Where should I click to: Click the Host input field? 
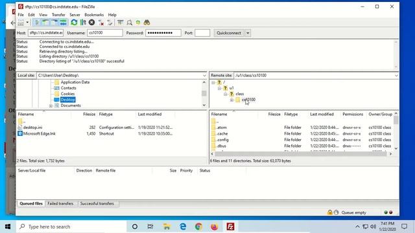[x=46, y=33]
